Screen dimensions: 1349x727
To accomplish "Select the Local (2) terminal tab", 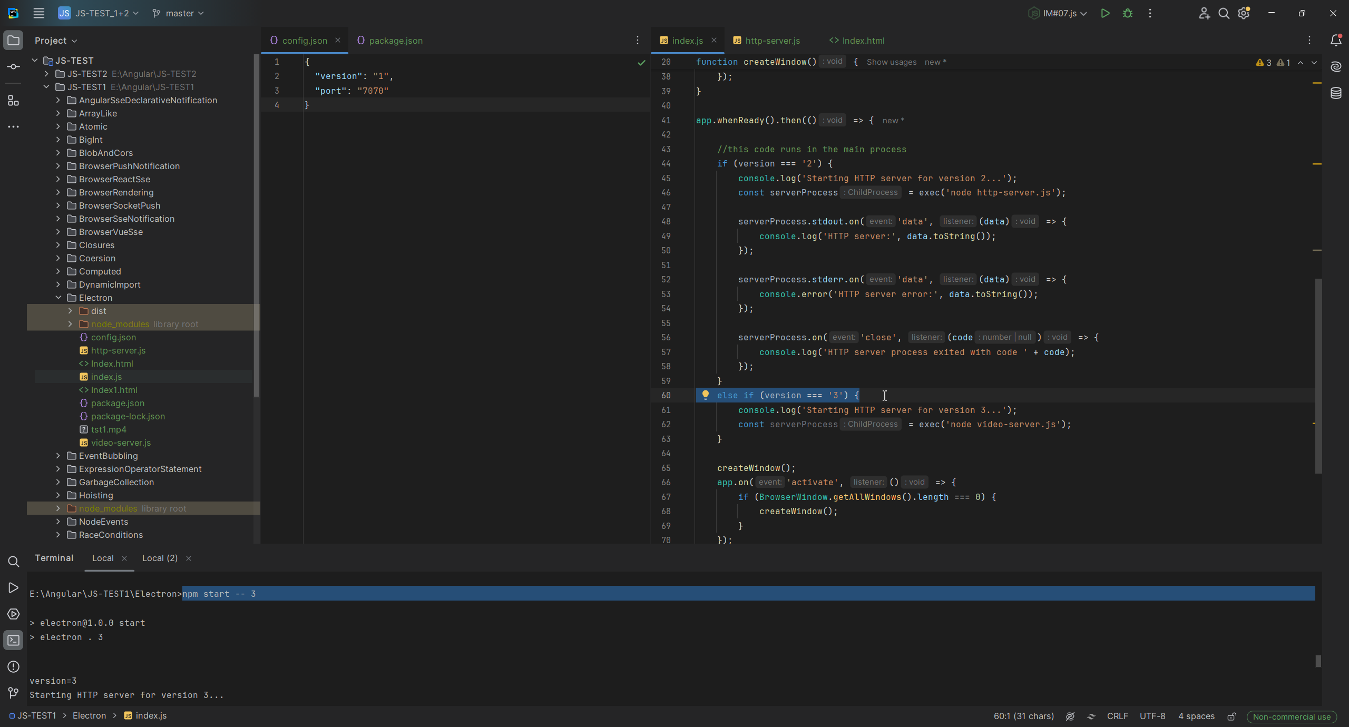I will pyautogui.click(x=159, y=558).
